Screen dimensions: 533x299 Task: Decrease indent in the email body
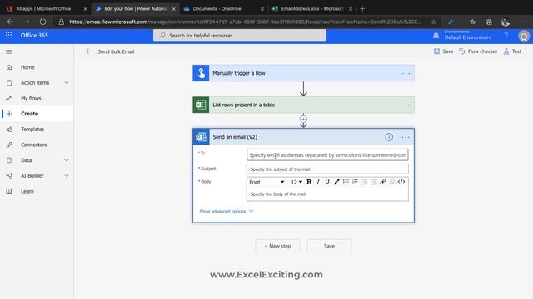[365, 182]
